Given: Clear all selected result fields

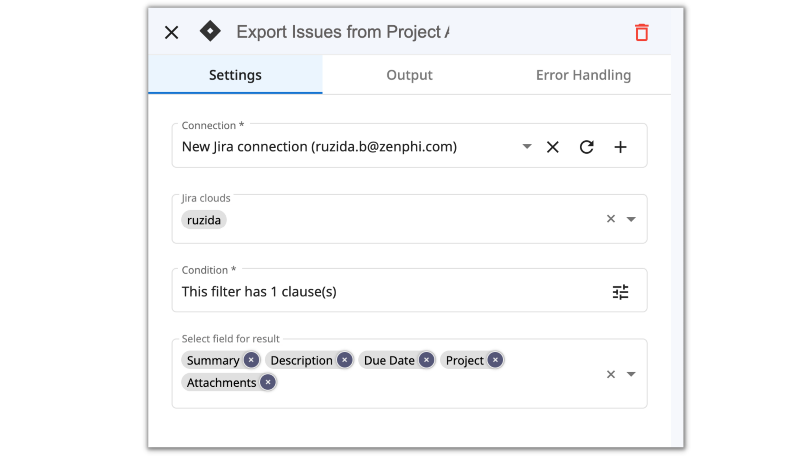Looking at the screenshot, I should [611, 374].
